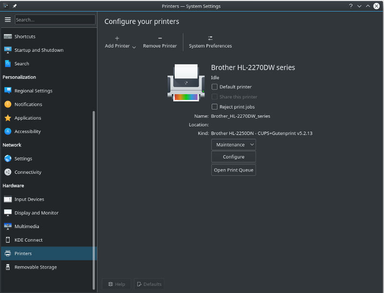Select KDE Connect in the sidebar
The height and width of the screenshot is (293, 384).
point(29,240)
